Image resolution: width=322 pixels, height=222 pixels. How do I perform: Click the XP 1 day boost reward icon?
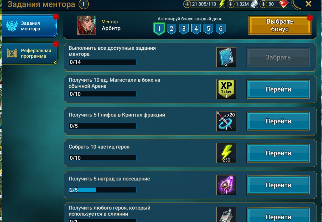point(226,89)
